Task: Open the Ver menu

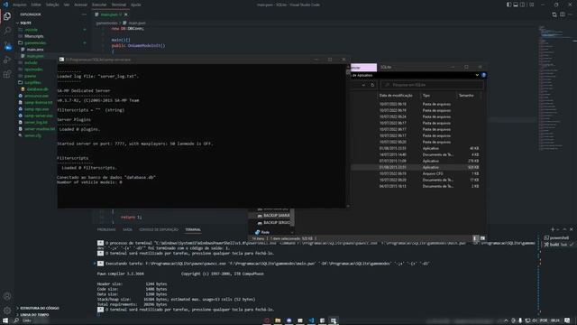Action: (x=67, y=5)
